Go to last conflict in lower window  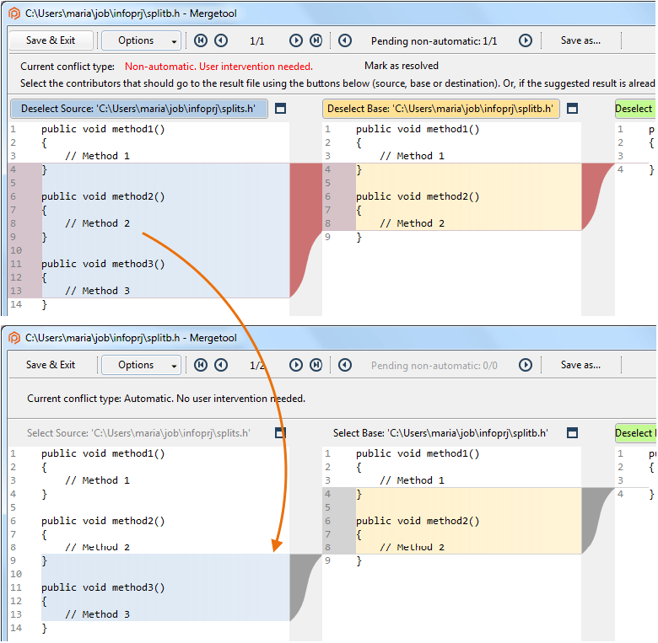pos(316,365)
